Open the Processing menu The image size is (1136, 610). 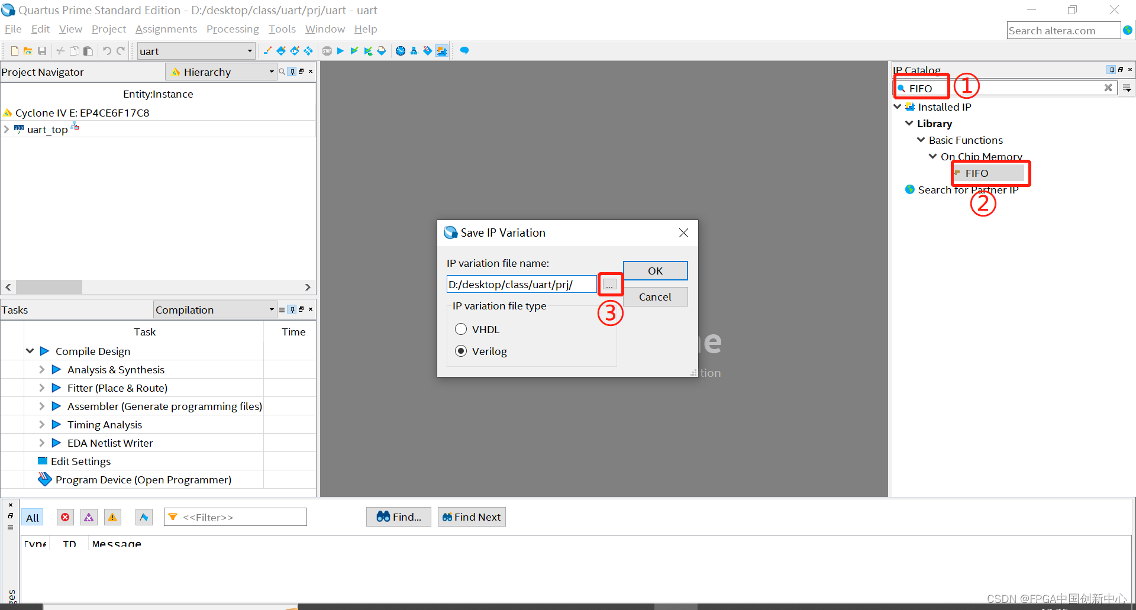click(x=233, y=29)
